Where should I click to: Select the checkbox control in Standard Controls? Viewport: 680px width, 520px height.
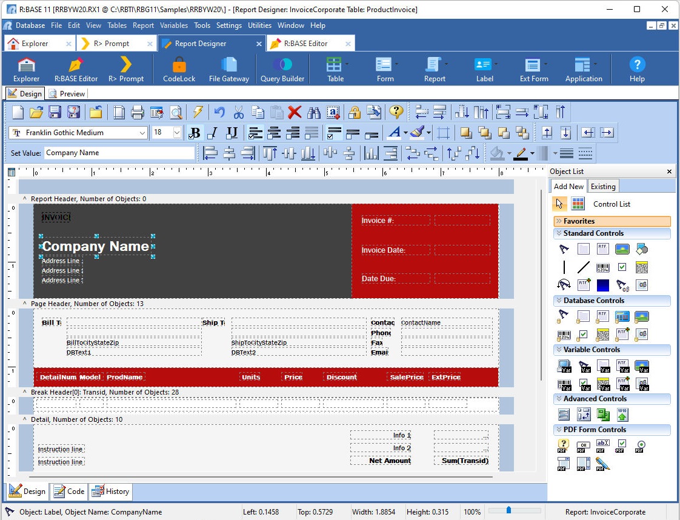(622, 267)
